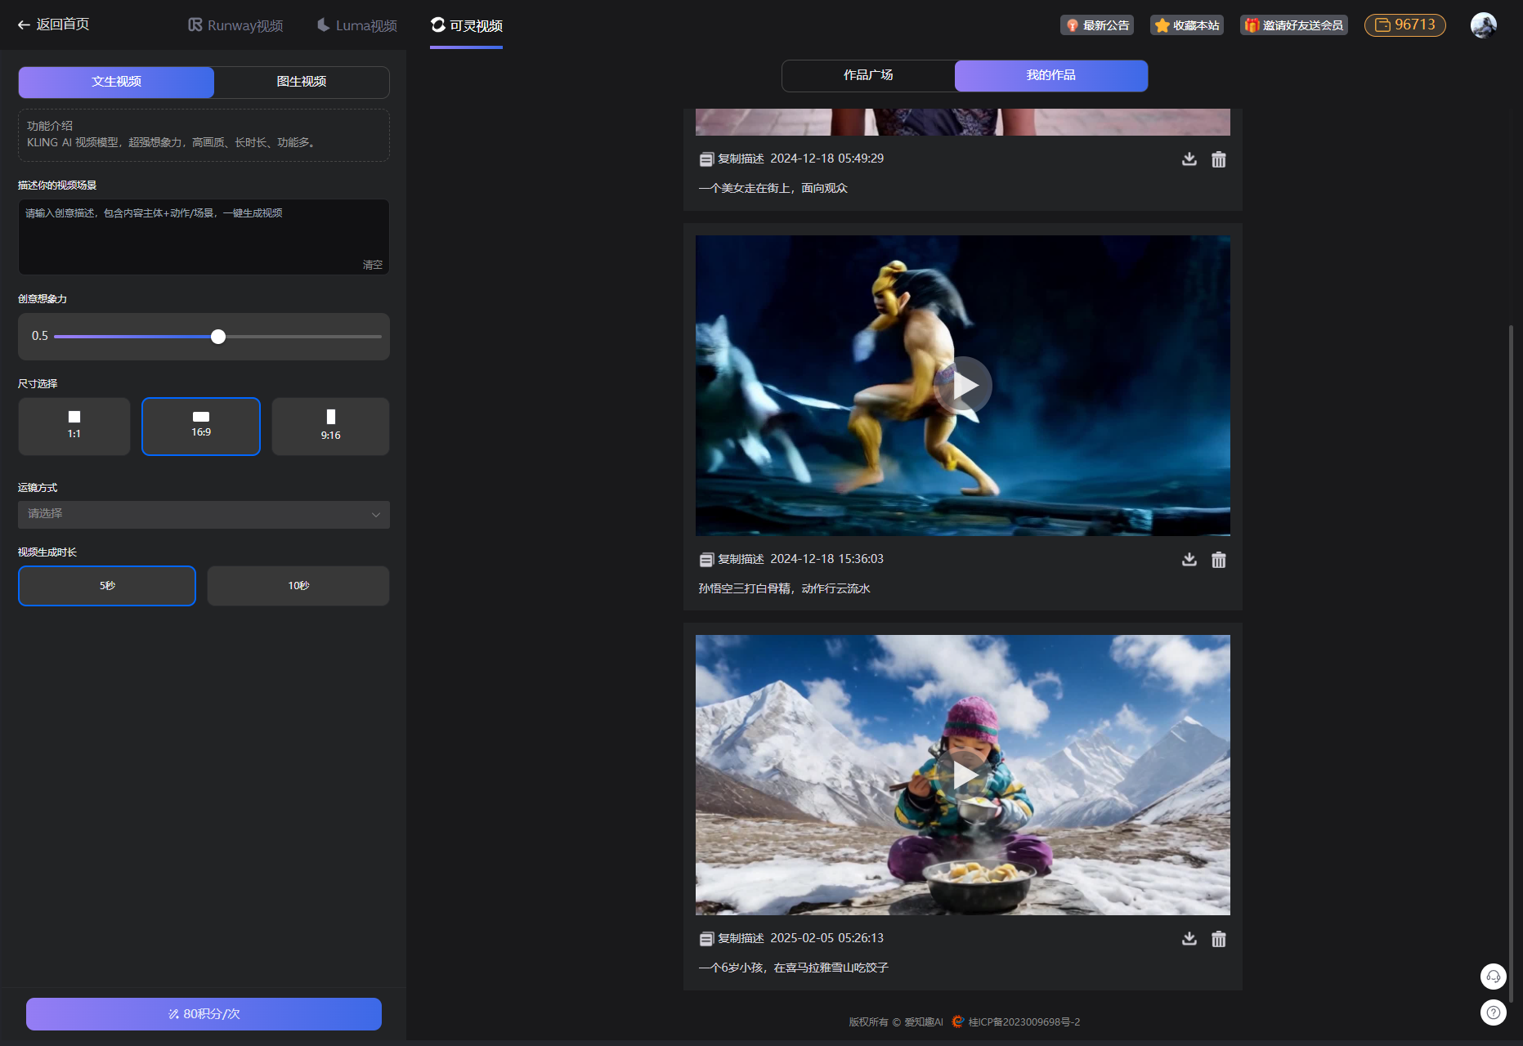Open the Runway视频 tab
The height and width of the screenshot is (1046, 1523).
click(235, 25)
